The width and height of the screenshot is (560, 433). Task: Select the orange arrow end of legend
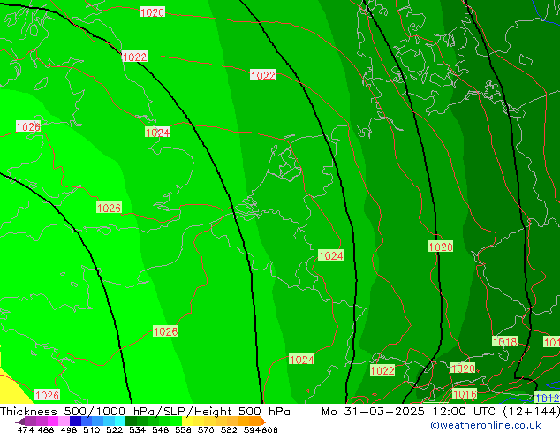pos(263,422)
